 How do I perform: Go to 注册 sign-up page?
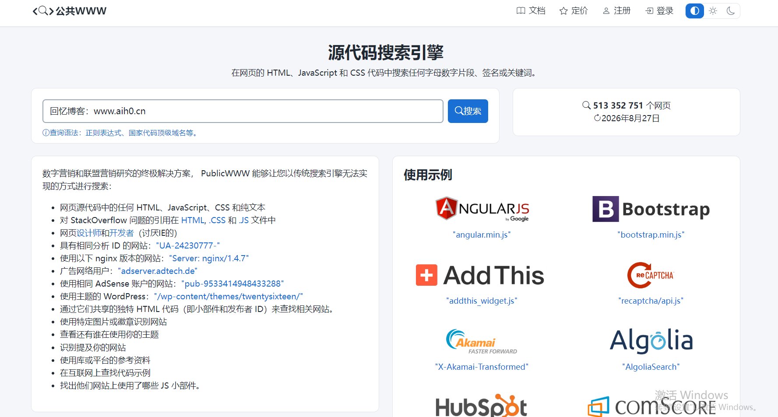pyautogui.click(x=616, y=11)
